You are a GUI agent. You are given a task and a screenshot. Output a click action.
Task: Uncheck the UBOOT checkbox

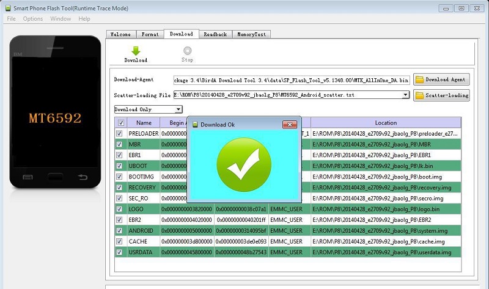pos(119,166)
